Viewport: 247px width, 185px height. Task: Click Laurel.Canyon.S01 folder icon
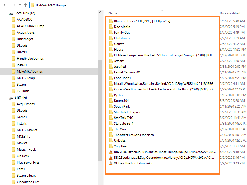111,72
